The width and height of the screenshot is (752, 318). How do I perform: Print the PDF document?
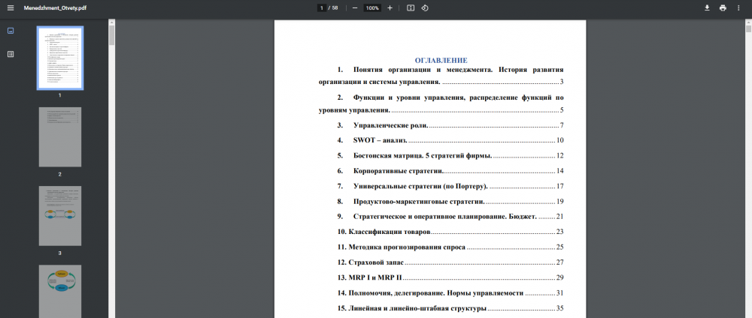[723, 7]
